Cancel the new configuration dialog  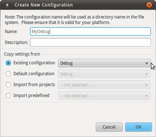click(109, 127)
